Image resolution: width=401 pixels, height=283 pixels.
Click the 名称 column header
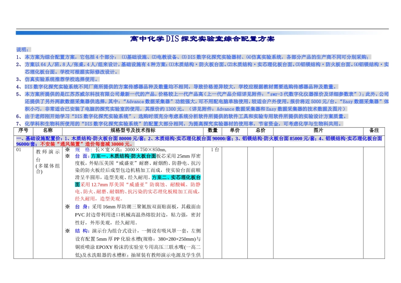click(48, 131)
